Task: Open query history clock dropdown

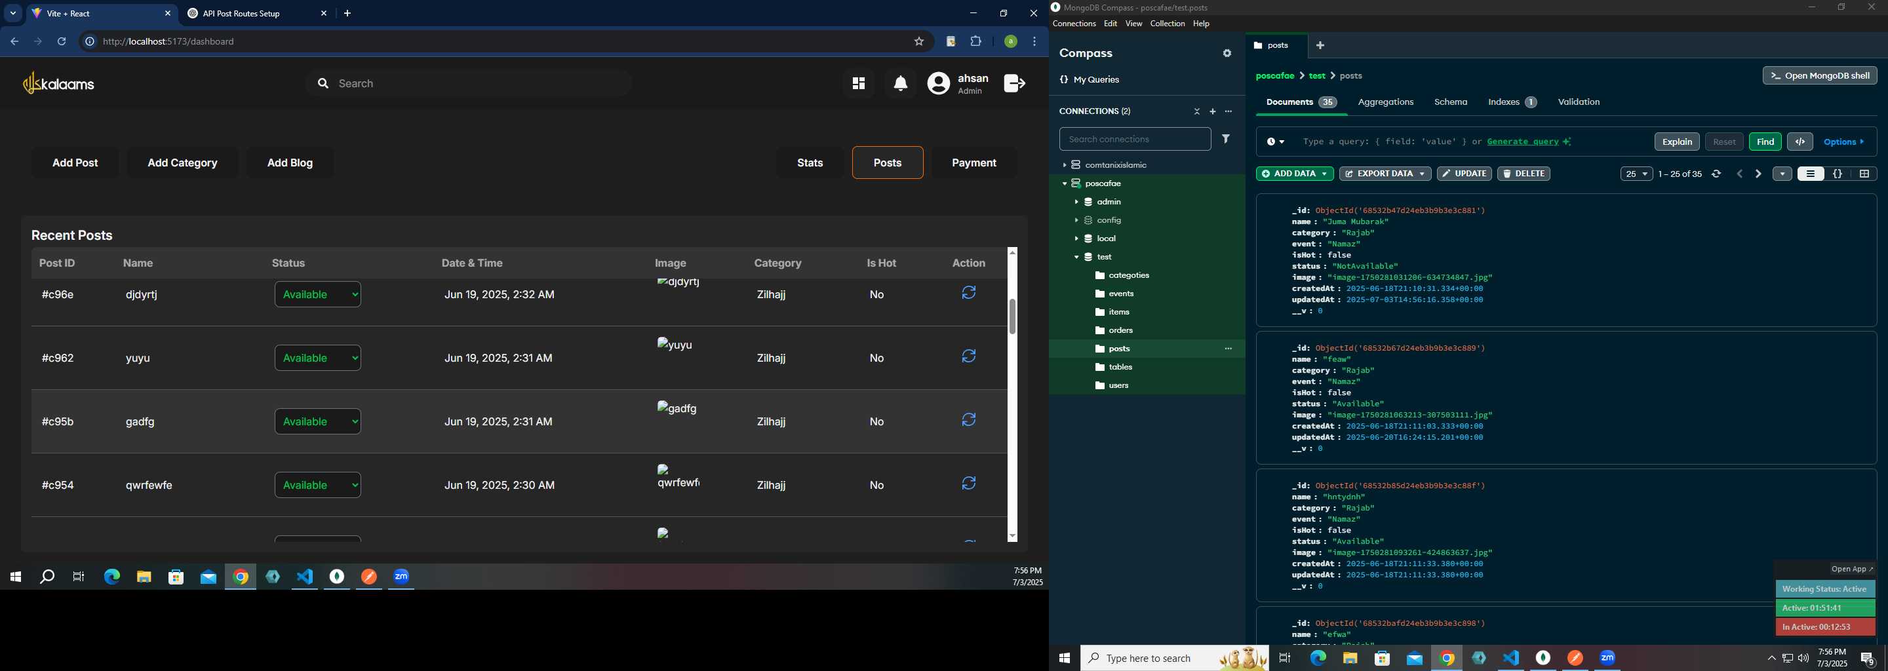Action: 1276,142
